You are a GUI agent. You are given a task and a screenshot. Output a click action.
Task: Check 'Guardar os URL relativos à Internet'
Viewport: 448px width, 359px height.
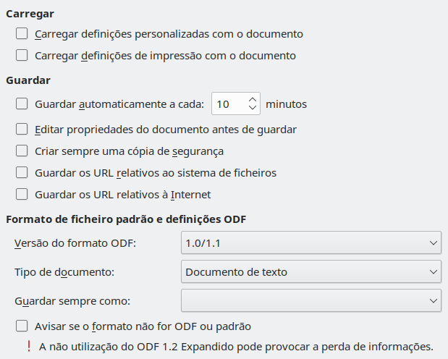tap(22, 194)
